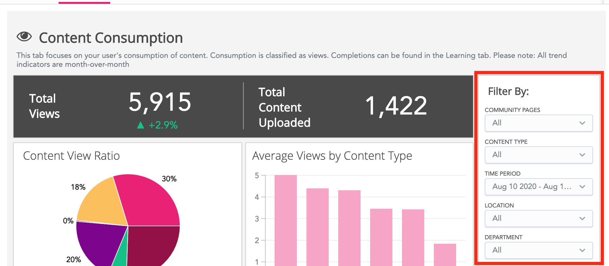Image resolution: width=609 pixels, height=266 pixels.
Task: Click the 5,915 Total Views figure
Action: tap(160, 102)
